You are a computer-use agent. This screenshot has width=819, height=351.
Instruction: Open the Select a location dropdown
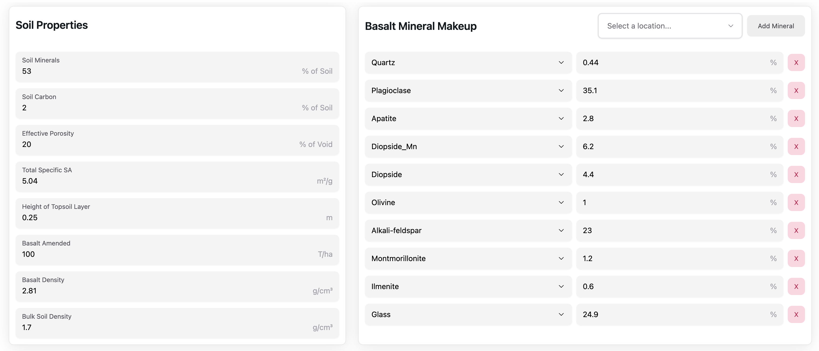click(670, 26)
